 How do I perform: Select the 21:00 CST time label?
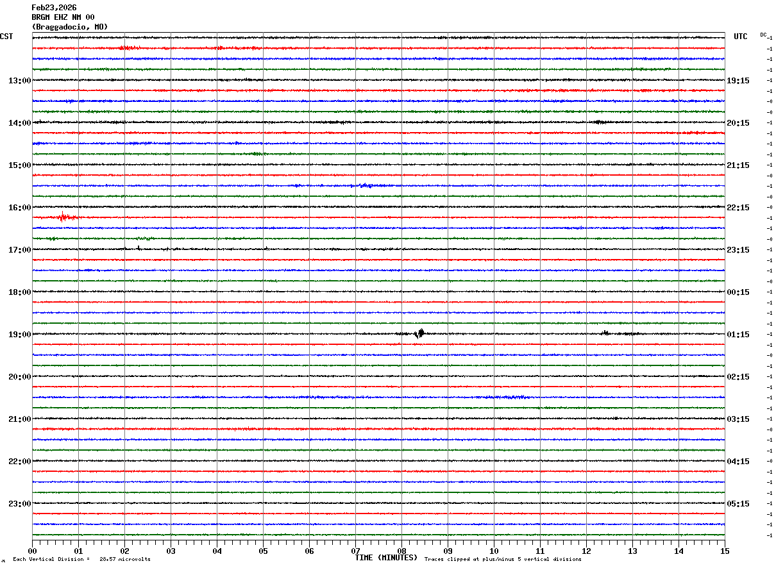tap(19, 419)
